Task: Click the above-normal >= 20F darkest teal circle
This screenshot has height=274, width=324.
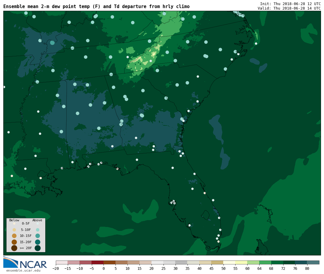Action: (x=37, y=248)
